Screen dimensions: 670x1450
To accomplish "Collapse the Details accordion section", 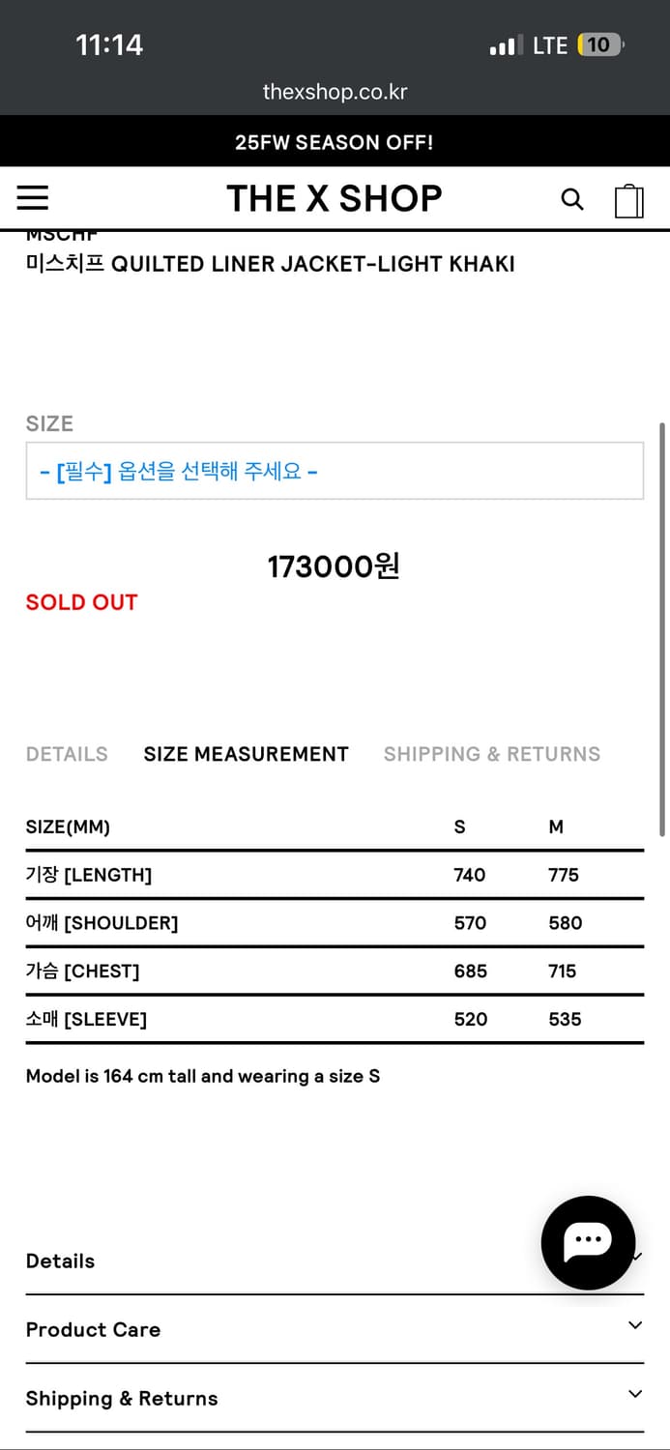I will [335, 1261].
